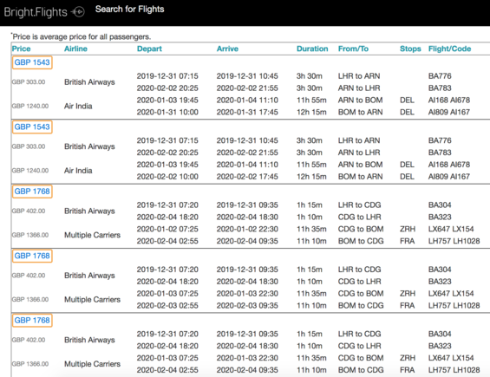Sort results by Airline column header

tap(75, 49)
